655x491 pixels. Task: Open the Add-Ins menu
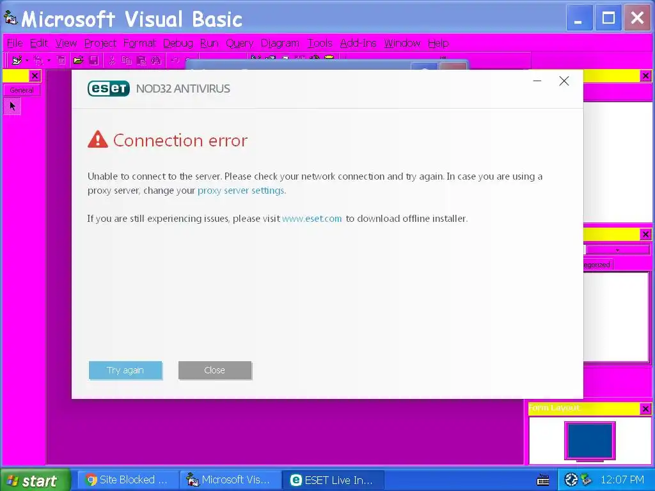click(x=358, y=43)
